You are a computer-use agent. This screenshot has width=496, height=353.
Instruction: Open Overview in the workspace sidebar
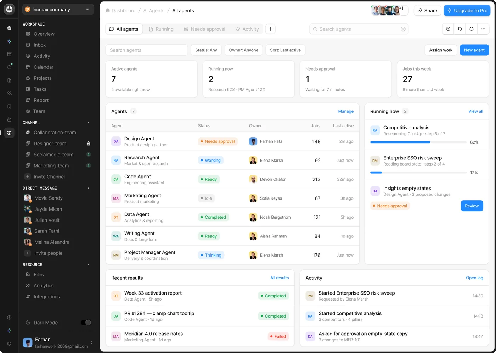pos(44,34)
